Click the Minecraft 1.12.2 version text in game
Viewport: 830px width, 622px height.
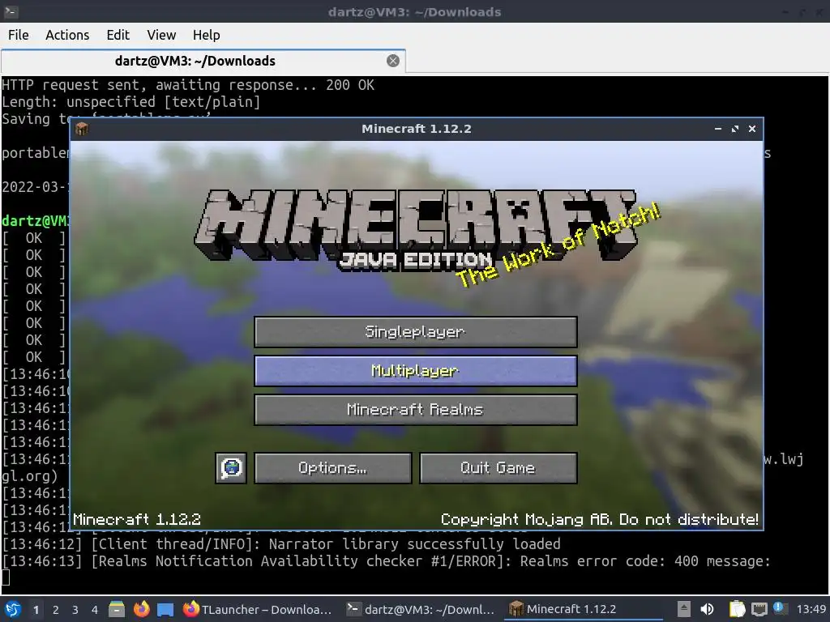point(136,519)
